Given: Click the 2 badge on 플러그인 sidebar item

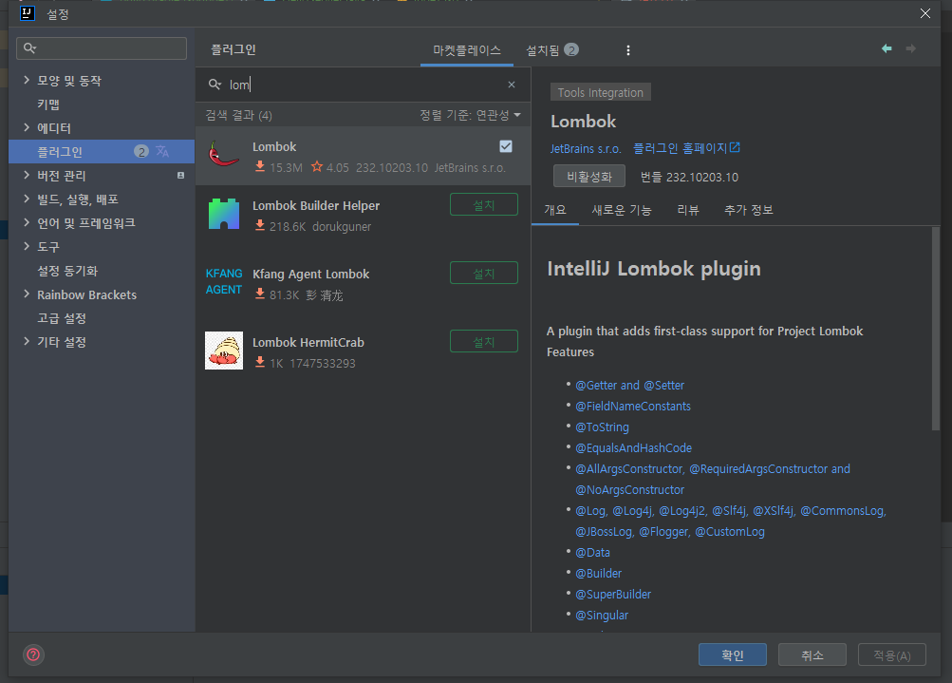Looking at the screenshot, I should point(141,151).
